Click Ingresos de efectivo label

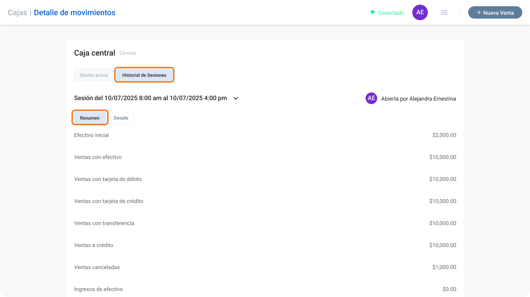coord(98,289)
